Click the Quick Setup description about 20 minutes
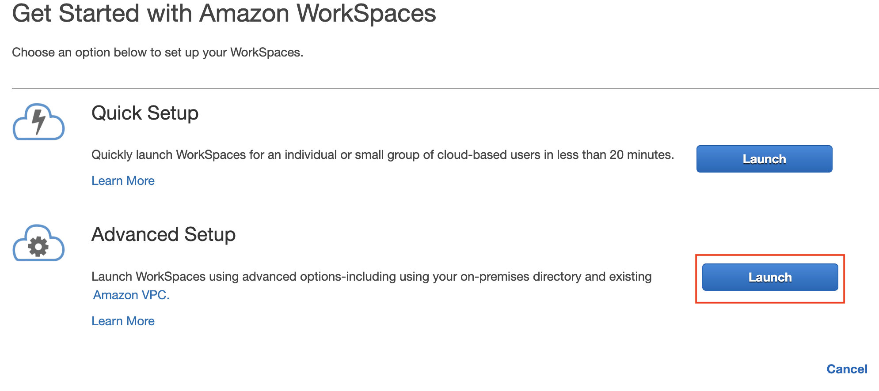879x391 pixels. (x=383, y=155)
